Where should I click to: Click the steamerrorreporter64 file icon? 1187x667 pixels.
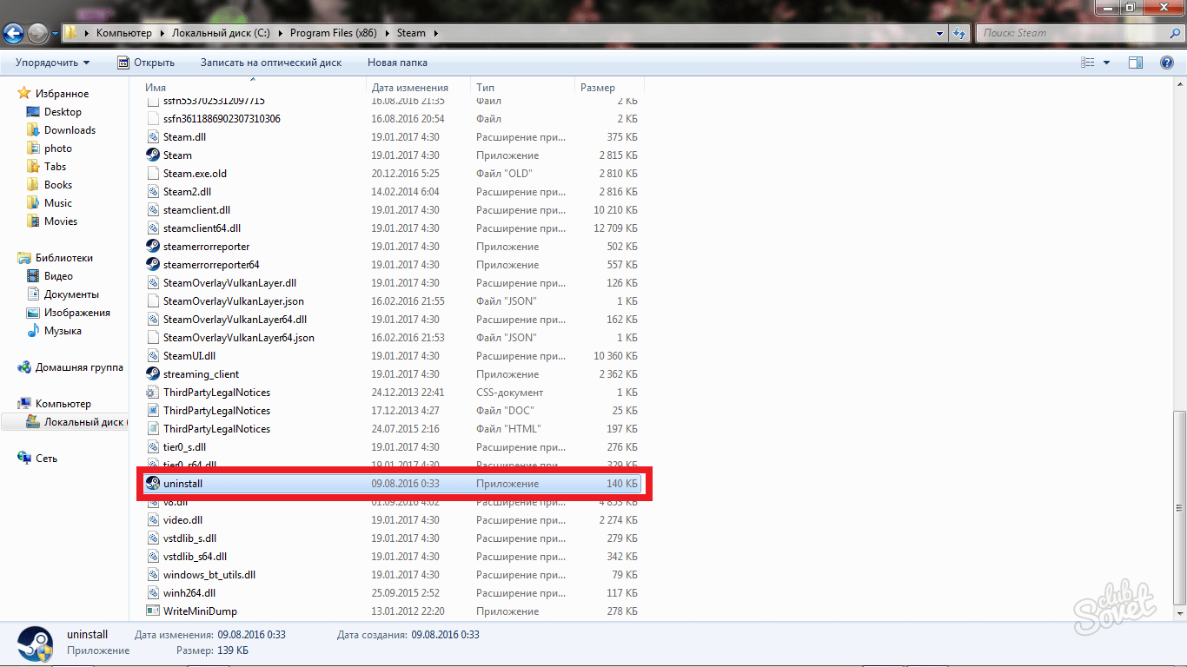[153, 265]
